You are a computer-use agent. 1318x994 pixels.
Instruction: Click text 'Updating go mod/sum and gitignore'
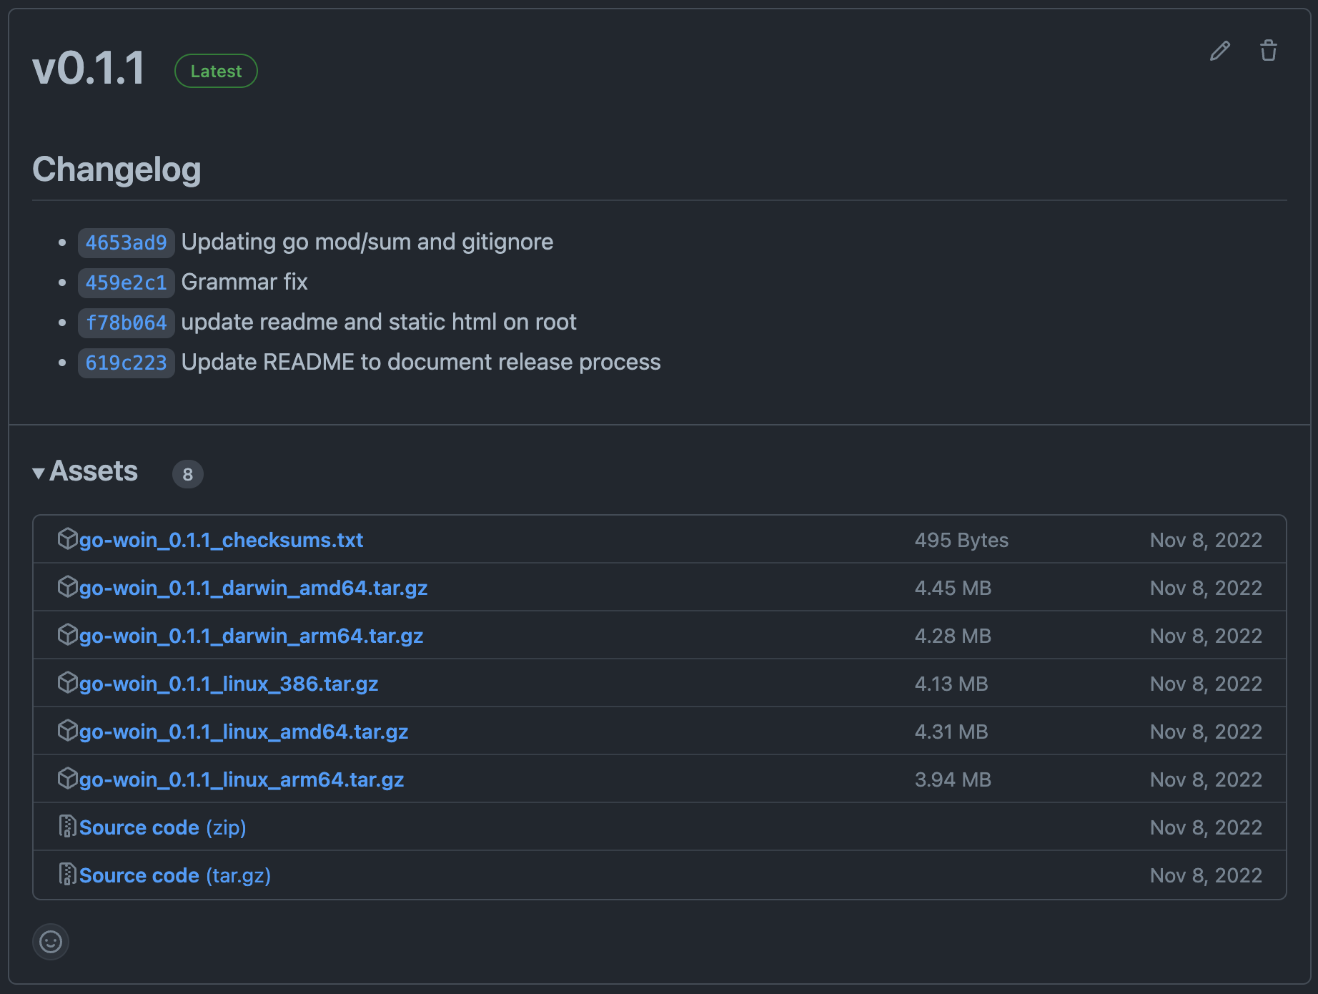coord(367,242)
